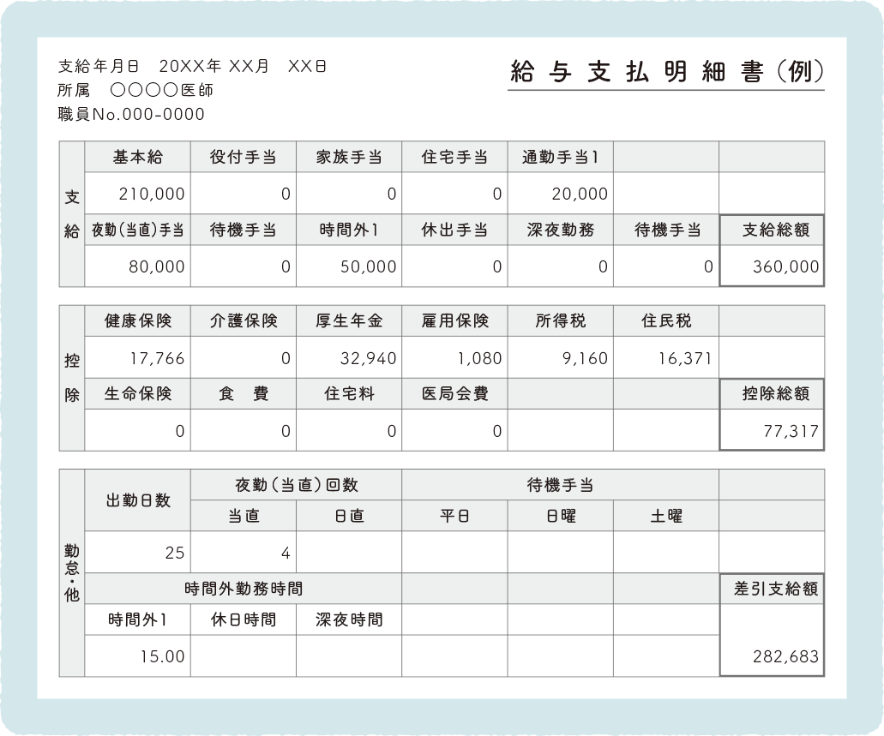
Task: Select the "健康保険" header cell
Action: 137,321
